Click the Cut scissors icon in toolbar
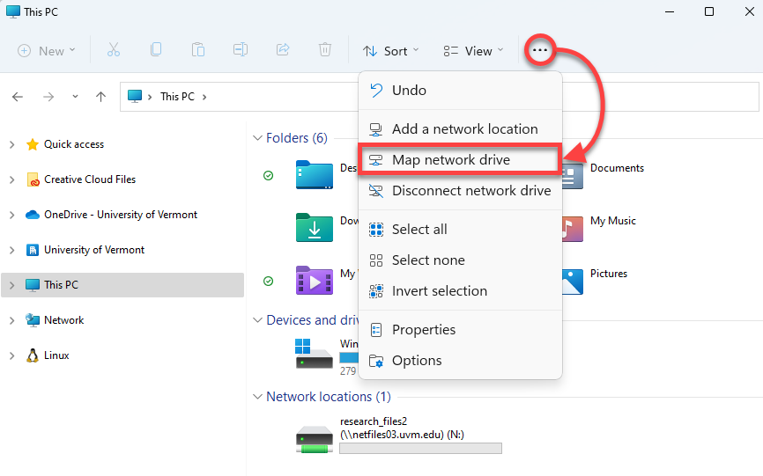Image resolution: width=763 pixels, height=476 pixels. (x=114, y=50)
